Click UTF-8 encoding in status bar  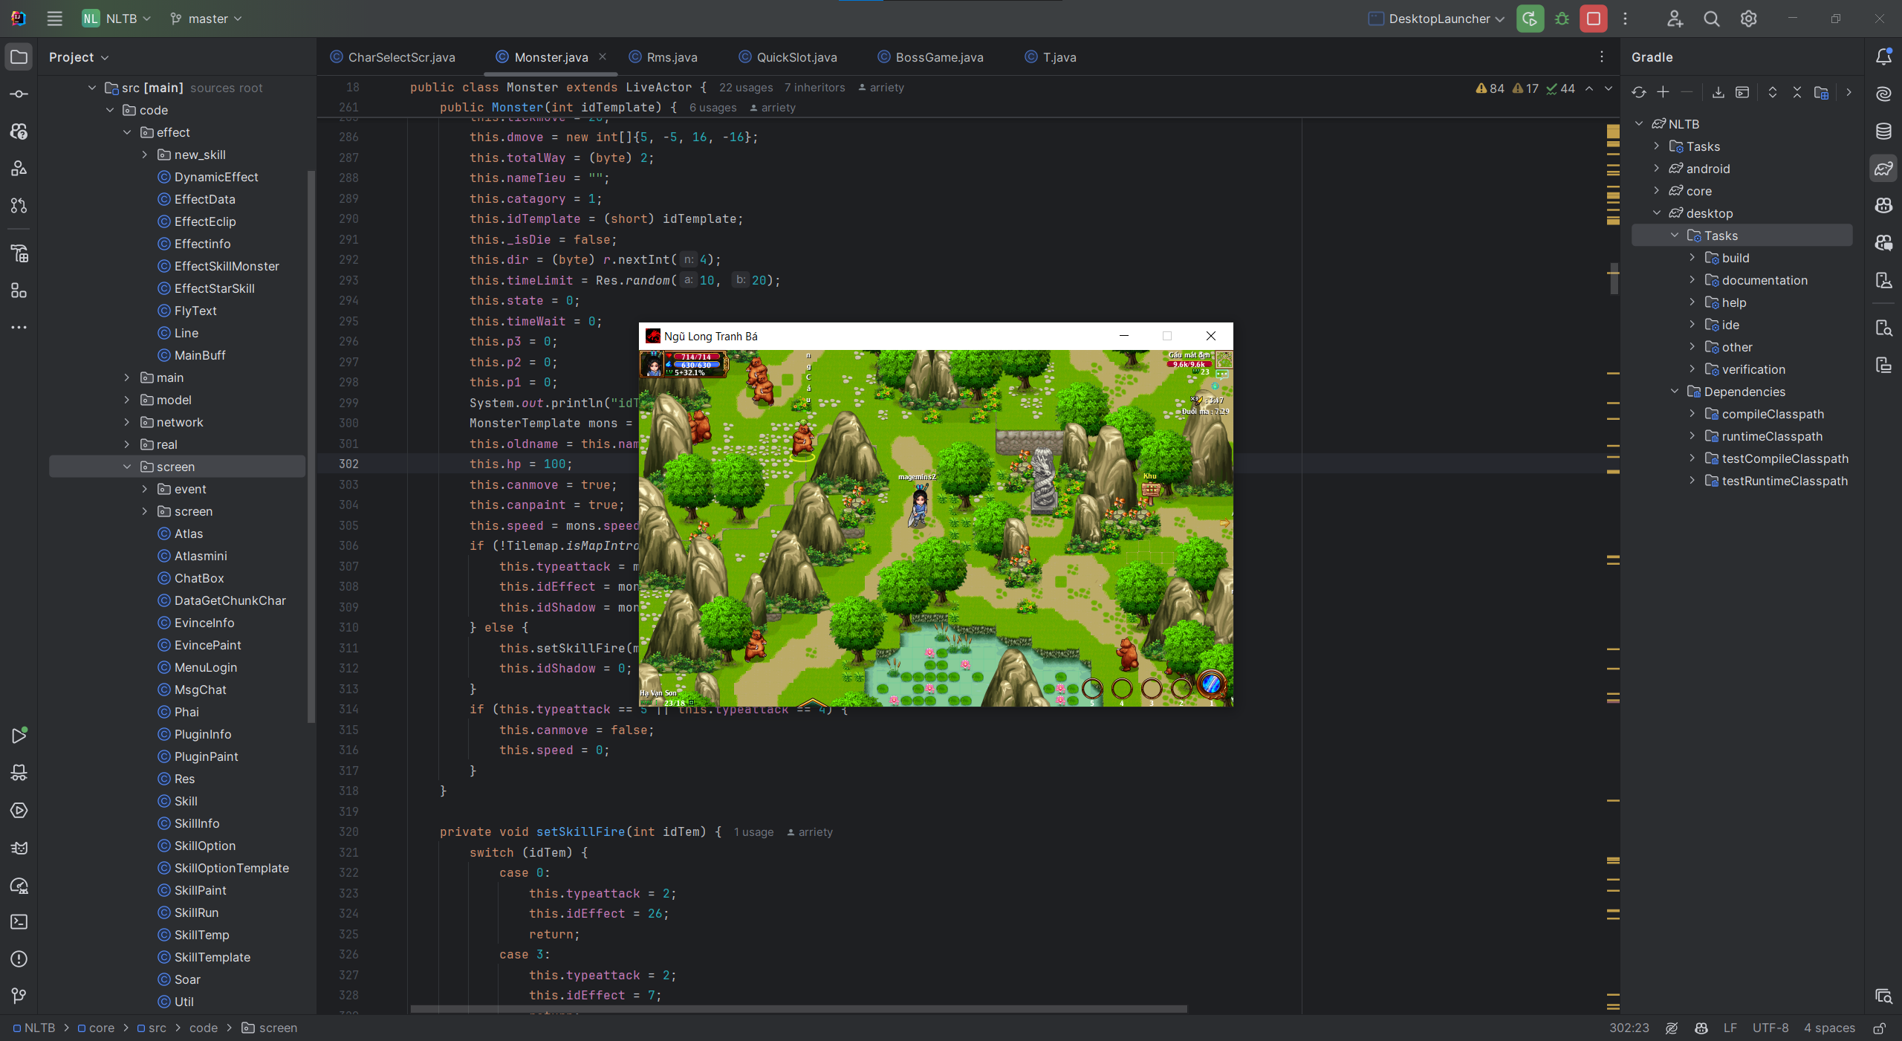(x=1770, y=1028)
